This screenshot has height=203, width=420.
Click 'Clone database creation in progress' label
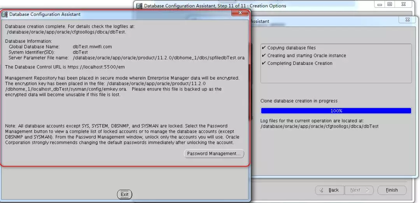click(x=299, y=101)
